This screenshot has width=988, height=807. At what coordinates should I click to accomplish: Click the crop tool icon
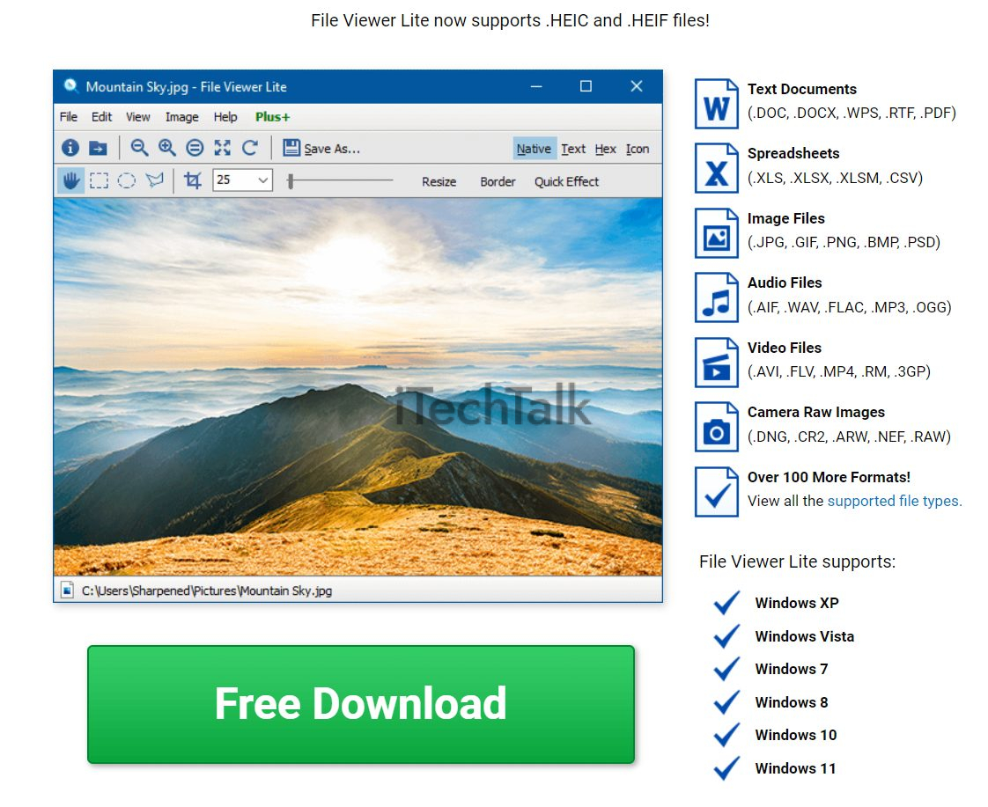tap(193, 181)
